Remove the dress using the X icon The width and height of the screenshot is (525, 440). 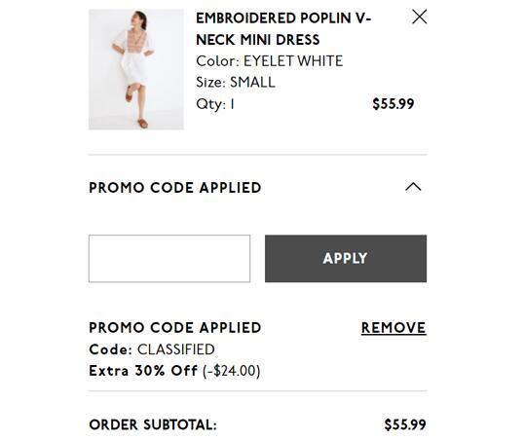(x=420, y=17)
